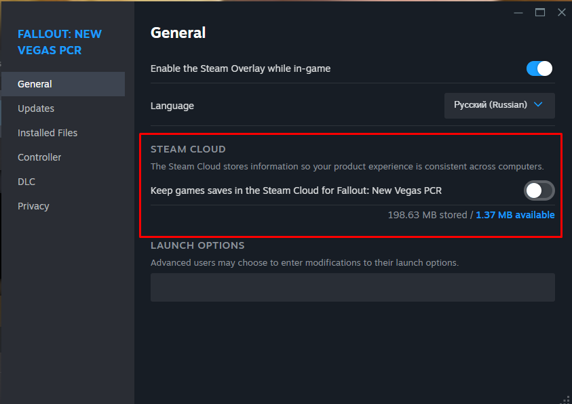The image size is (572, 404).
Task: Enable Steam Cloud saves toggle
Action: [539, 190]
